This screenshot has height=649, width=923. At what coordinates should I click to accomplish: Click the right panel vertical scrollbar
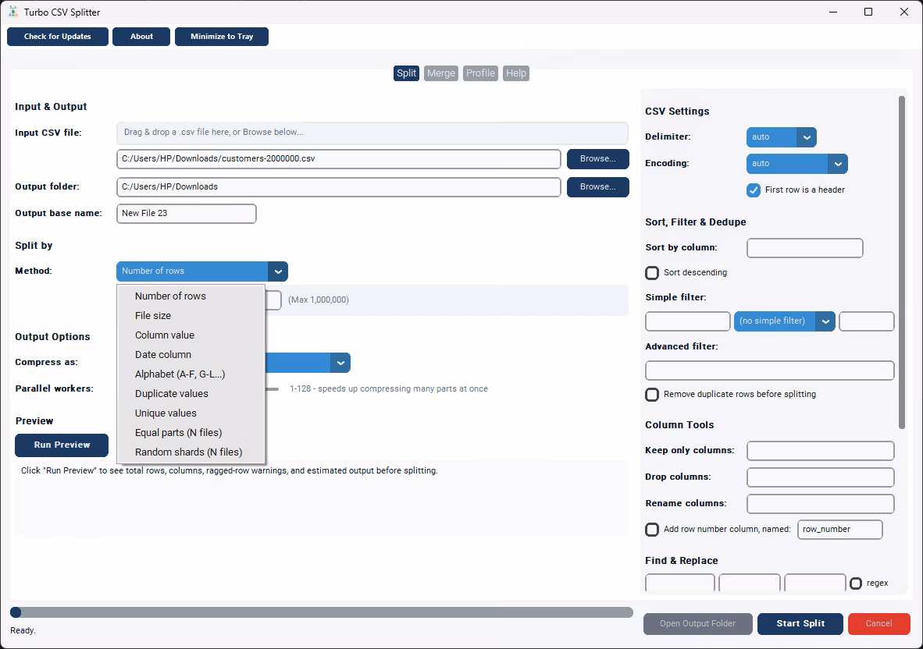[x=902, y=262]
